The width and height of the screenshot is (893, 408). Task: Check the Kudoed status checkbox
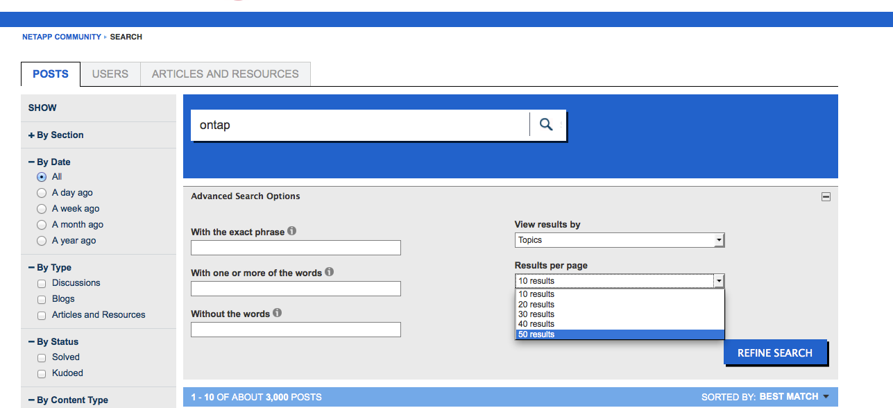tap(42, 373)
